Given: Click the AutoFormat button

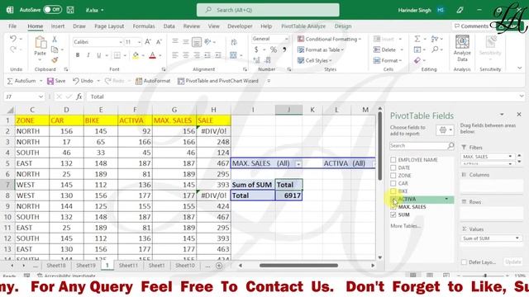Looking at the screenshot, I should (153, 81).
